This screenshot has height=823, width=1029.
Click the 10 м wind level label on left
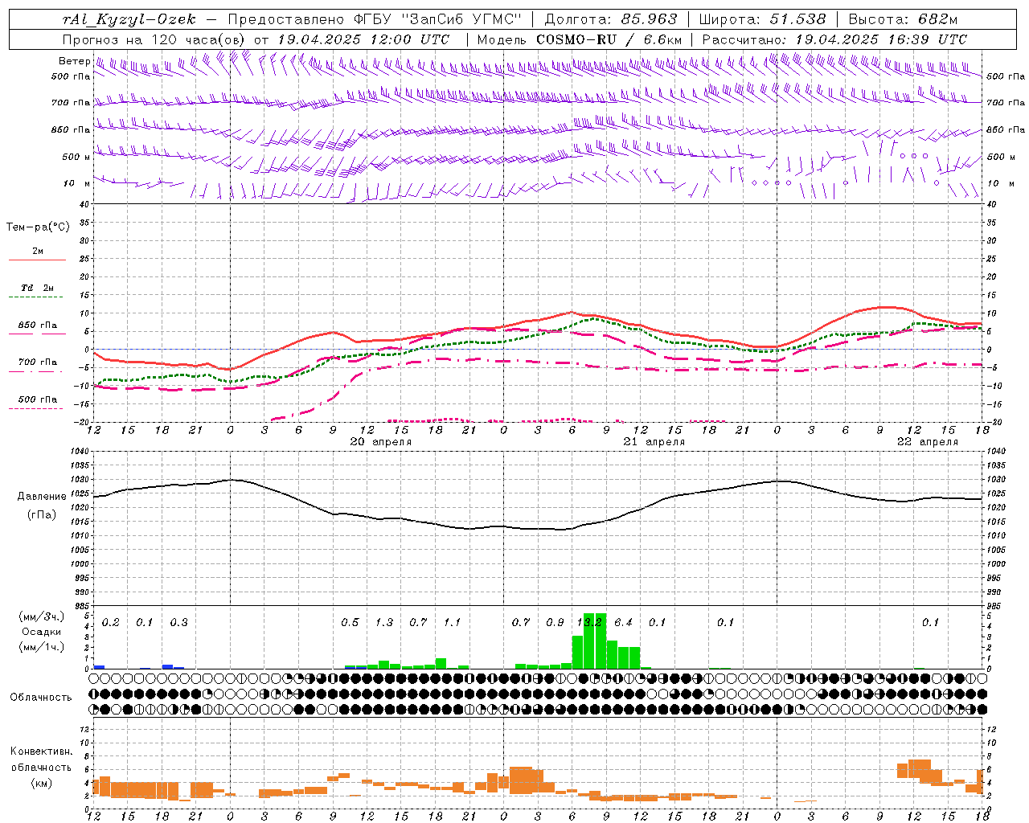pyautogui.click(x=76, y=183)
